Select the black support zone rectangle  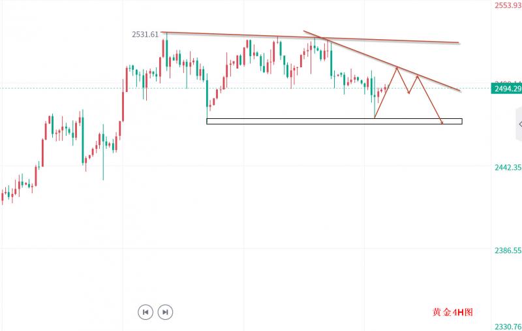334,121
